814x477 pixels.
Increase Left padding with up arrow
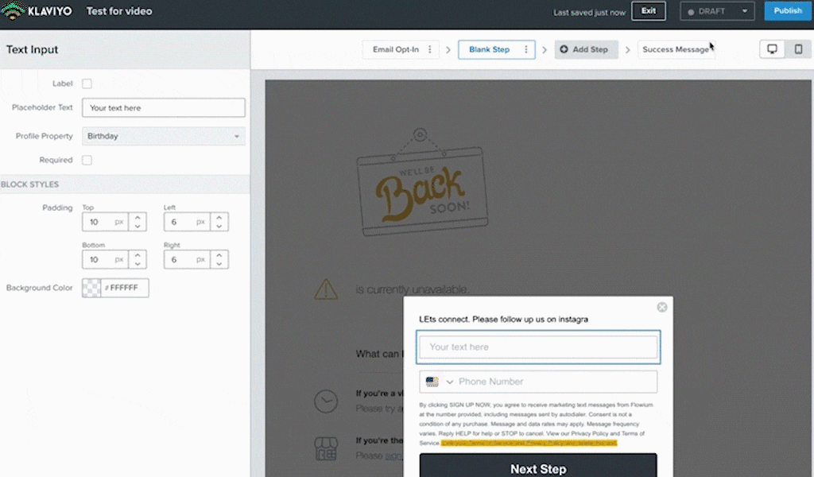tap(219, 218)
